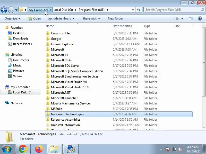
Task: Click Reference Assemblies folder name
Action: point(66,120)
